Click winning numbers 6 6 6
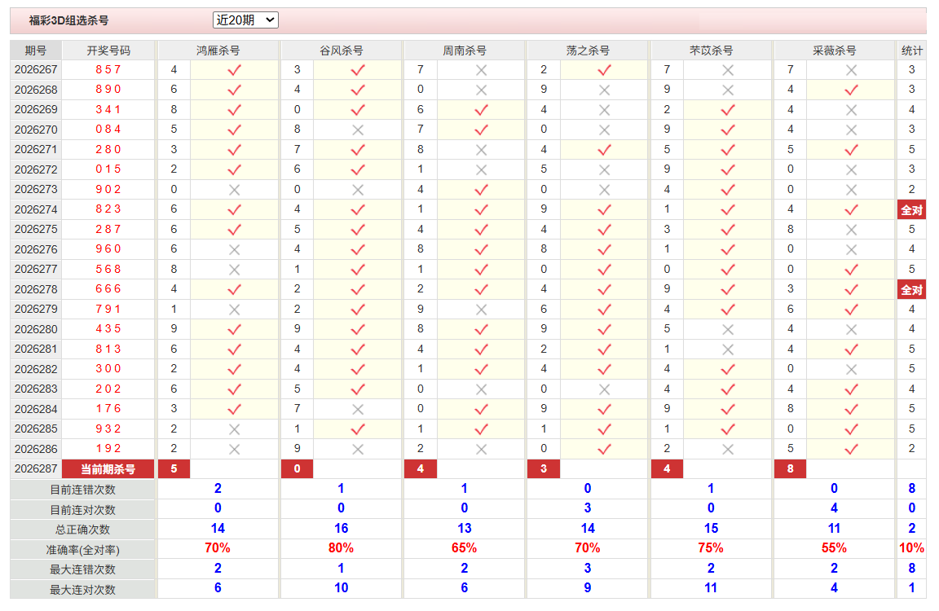Image resolution: width=939 pixels, height=611 pixels. tap(108, 289)
